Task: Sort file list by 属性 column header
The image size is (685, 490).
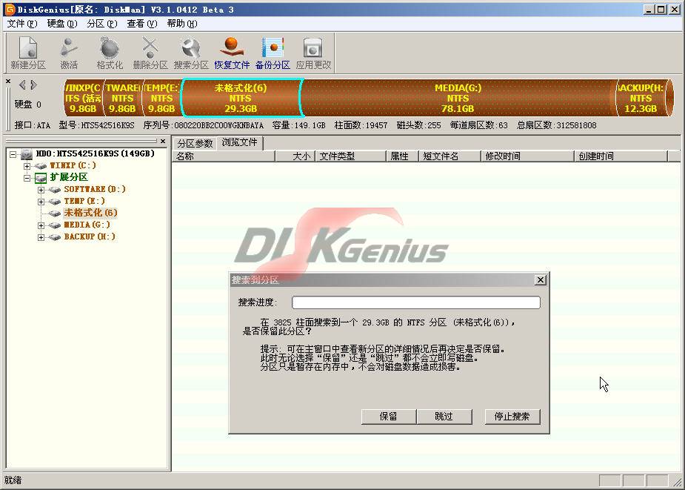Action: (403, 156)
